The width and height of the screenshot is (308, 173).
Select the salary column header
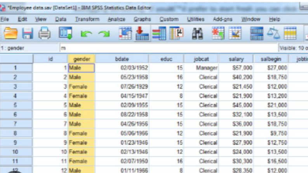point(236,59)
